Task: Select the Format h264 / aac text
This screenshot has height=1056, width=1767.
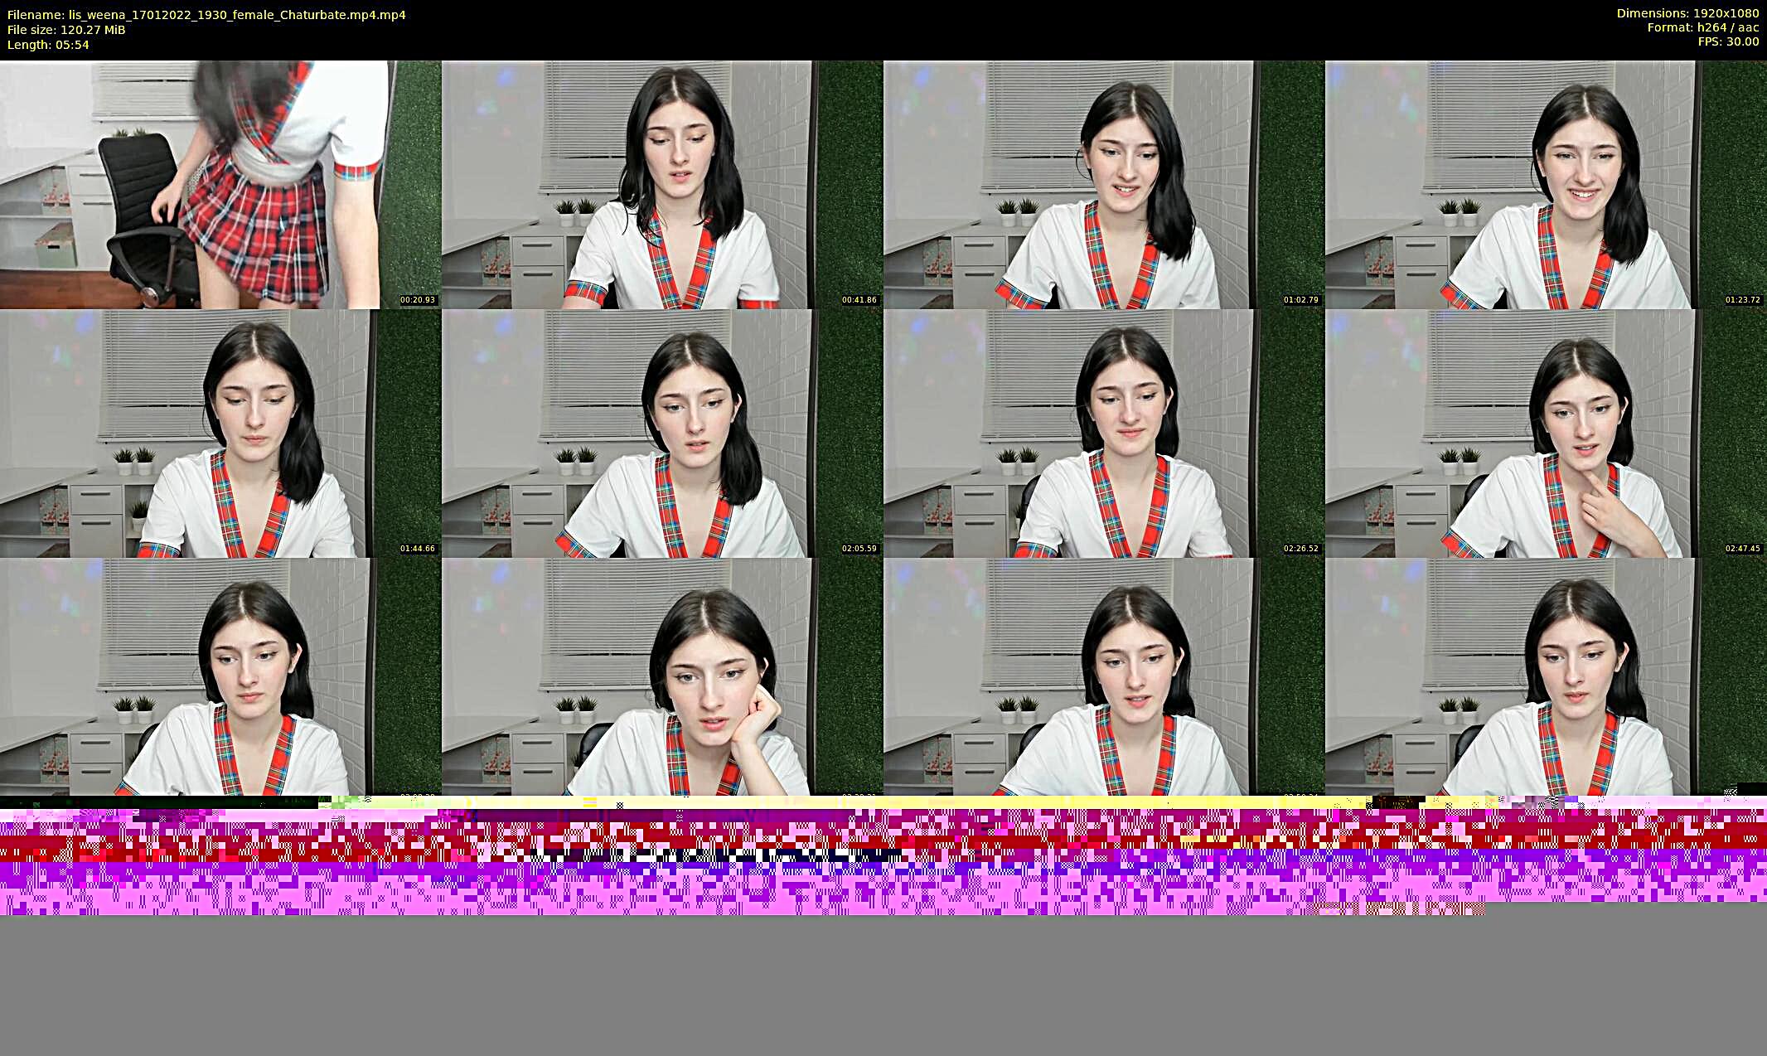Action: point(1702,27)
